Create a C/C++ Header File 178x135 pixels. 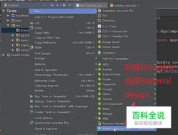pos(127,36)
